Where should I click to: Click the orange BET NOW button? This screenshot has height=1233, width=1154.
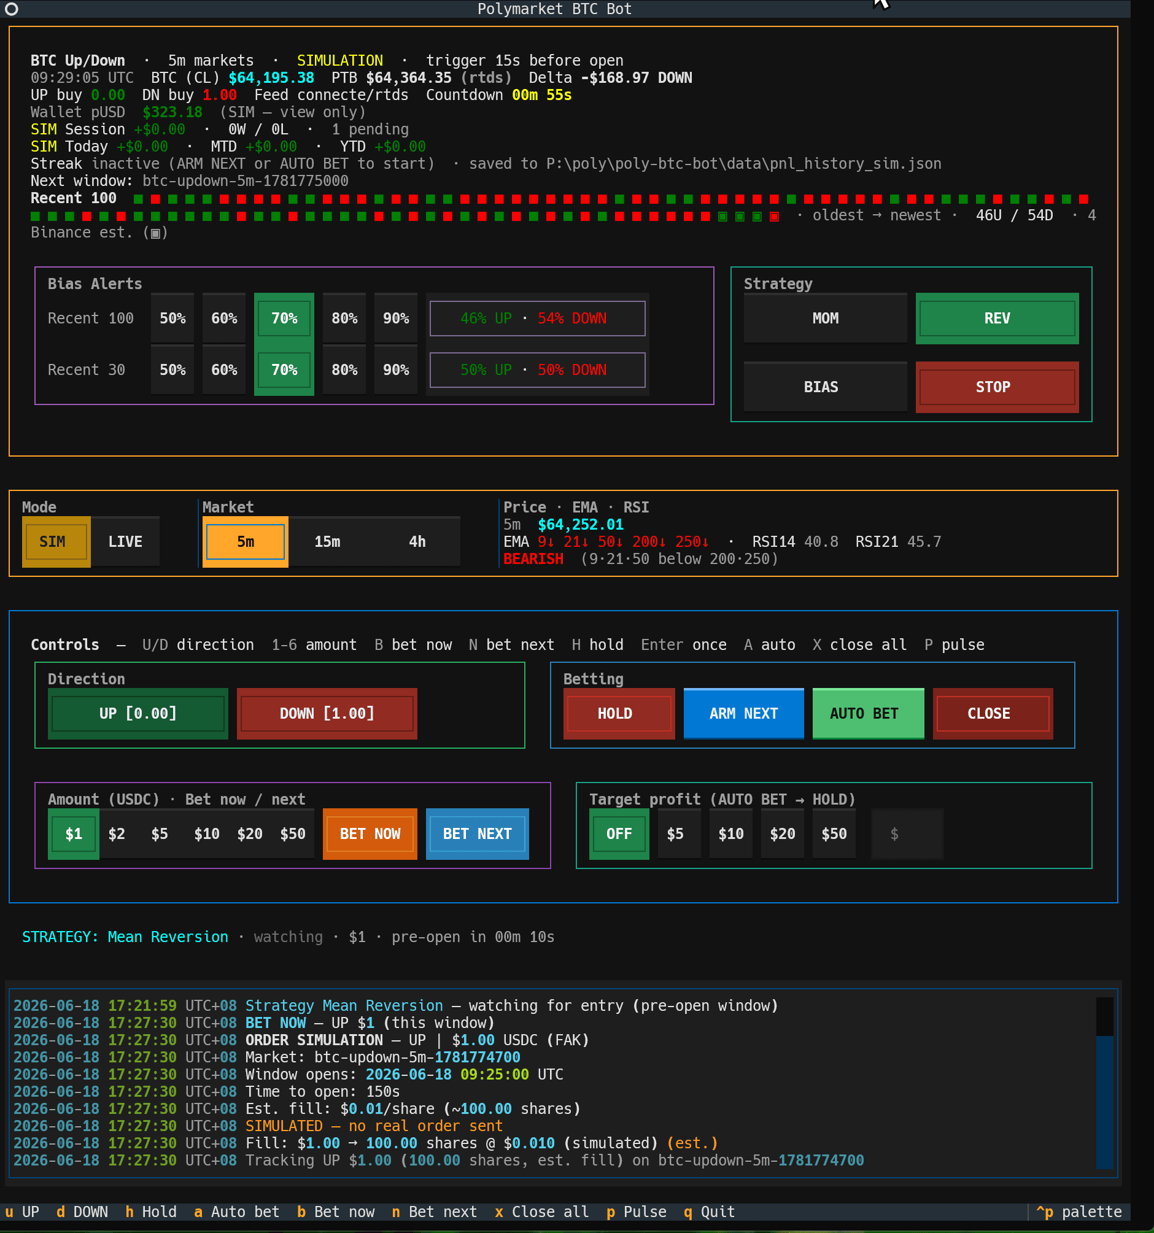(370, 833)
